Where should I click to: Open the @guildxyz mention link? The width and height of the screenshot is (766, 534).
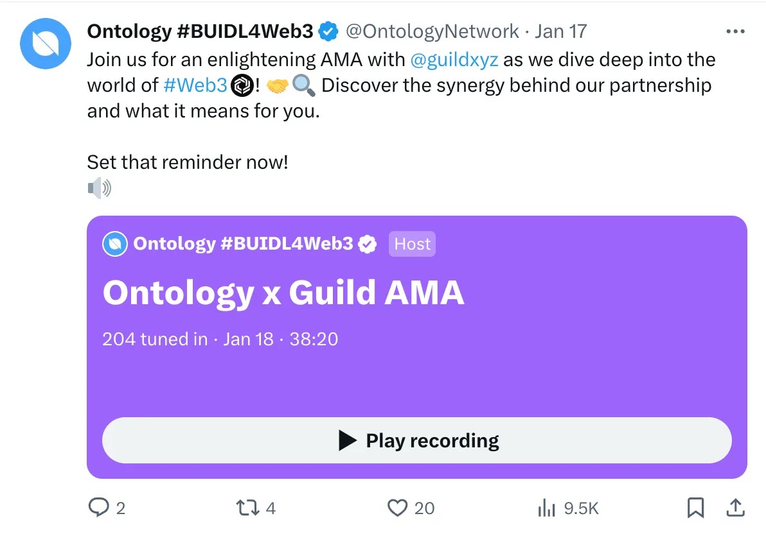454,60
